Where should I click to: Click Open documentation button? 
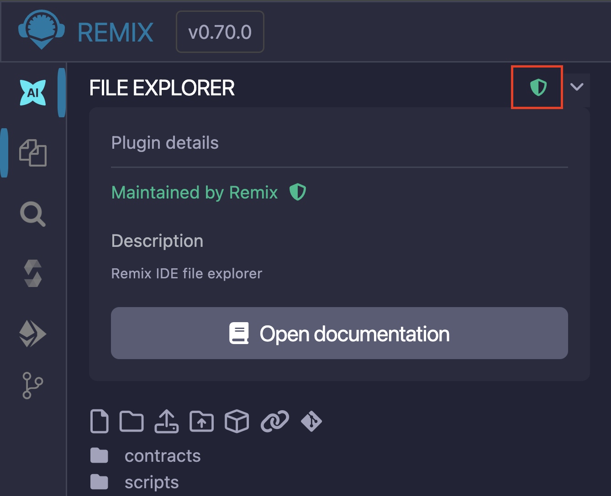339,333
